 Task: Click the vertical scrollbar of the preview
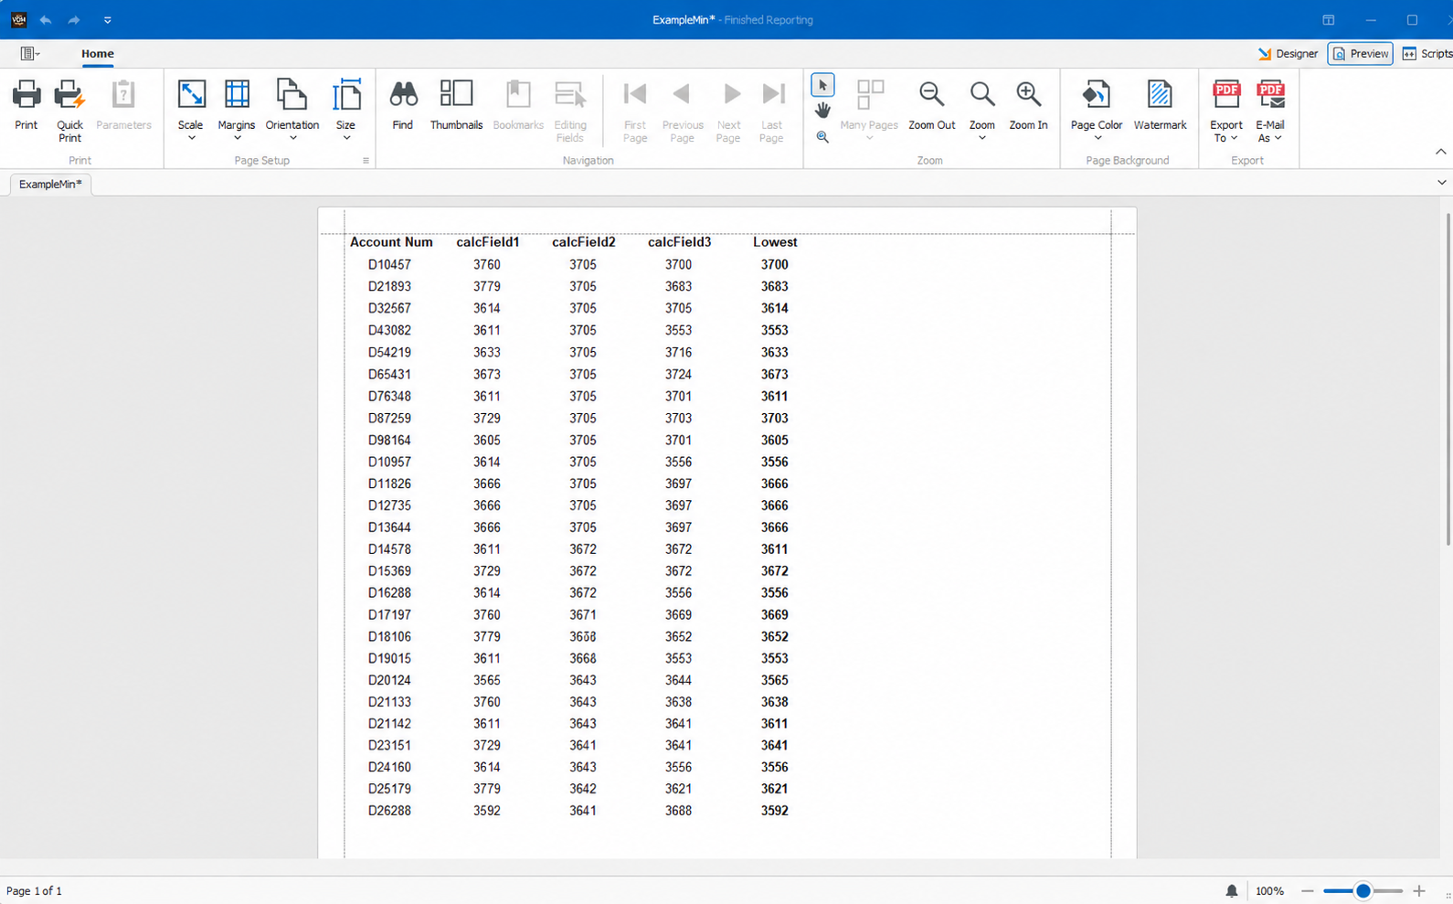point(1448,379)
